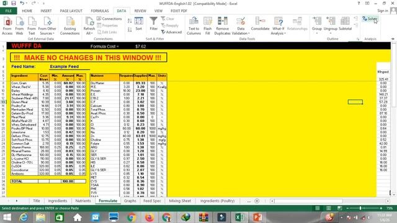
Task: Open Excel Help question mark
Action: (x=359, y=3)
